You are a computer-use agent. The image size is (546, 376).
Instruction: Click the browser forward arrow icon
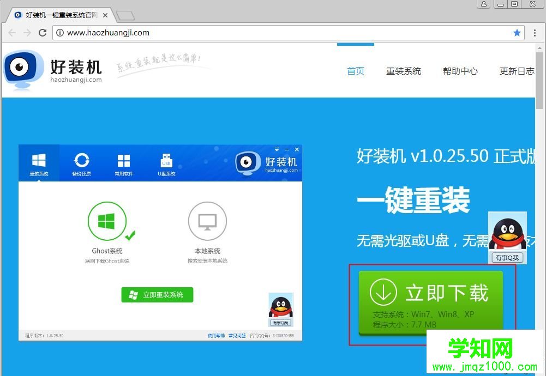point(27,33)
